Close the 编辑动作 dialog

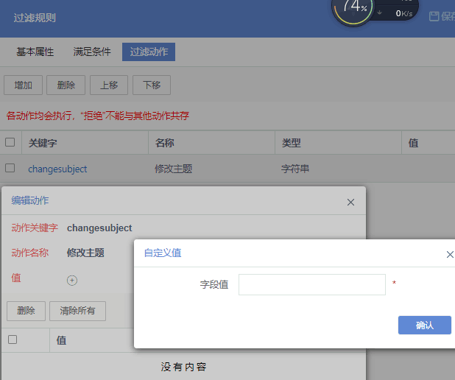pyautogui.click(x=350, y=202)
